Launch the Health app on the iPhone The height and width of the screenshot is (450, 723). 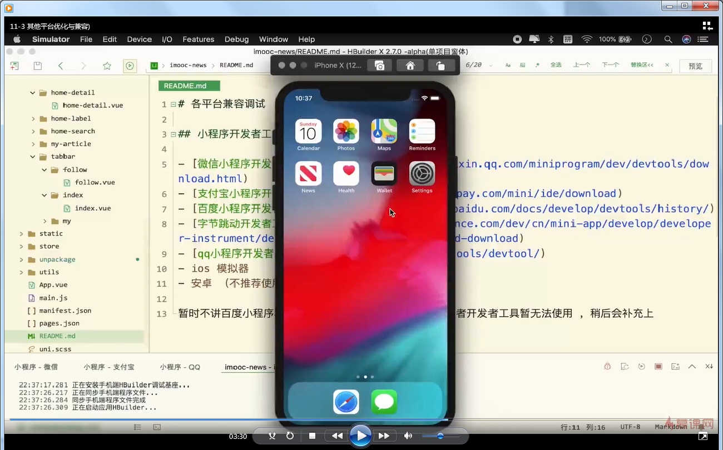(346, 174)
